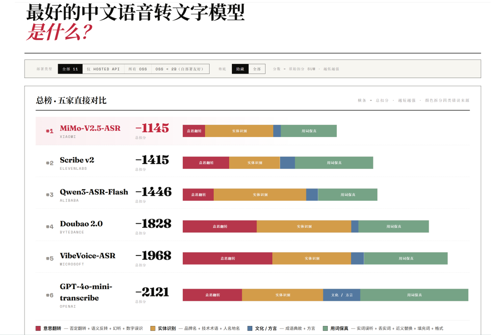The width and height of the screenshot is (491, 335).
Task: Click MiMo's orange 实体识别 bar segment
Action: pyautogui.click(x=239, y=131)
